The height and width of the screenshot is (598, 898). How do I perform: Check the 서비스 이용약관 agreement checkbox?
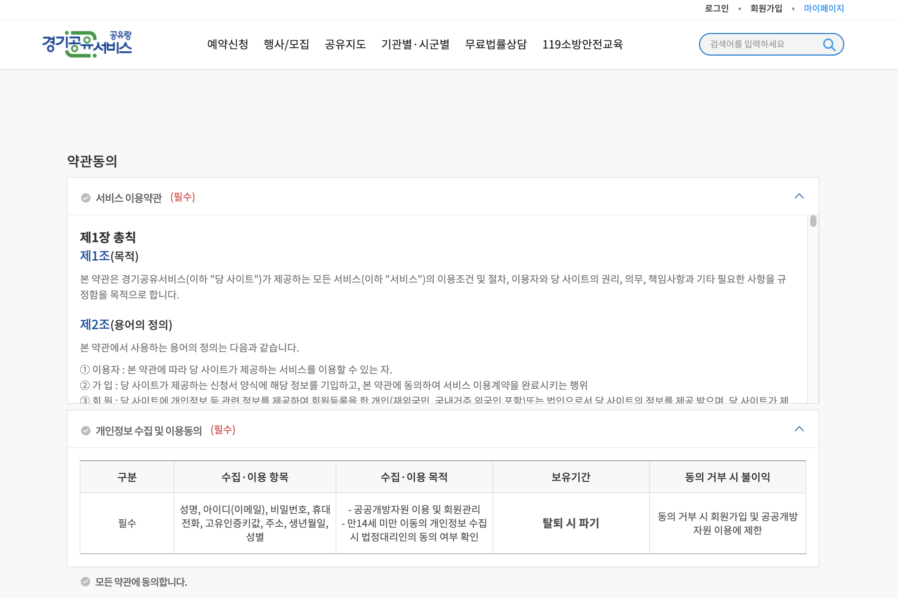coord(85,198)
